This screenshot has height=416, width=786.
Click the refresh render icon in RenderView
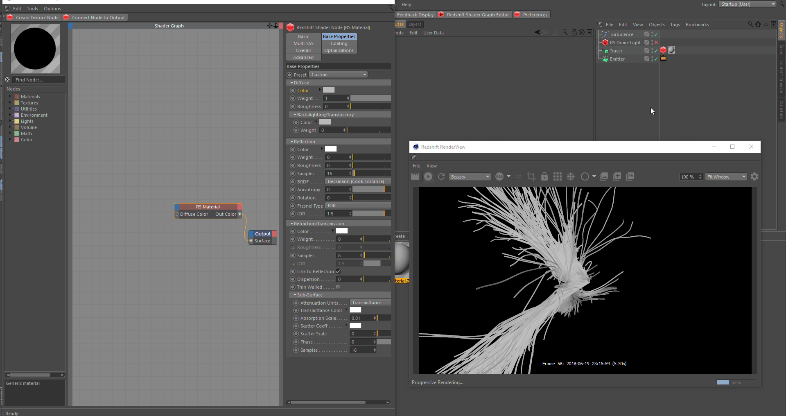441,176
